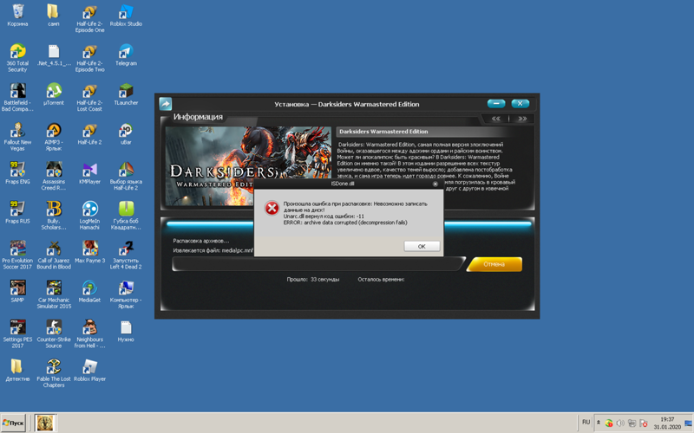Select the Roblox Studio desktop shortcut

click(126, 15)
